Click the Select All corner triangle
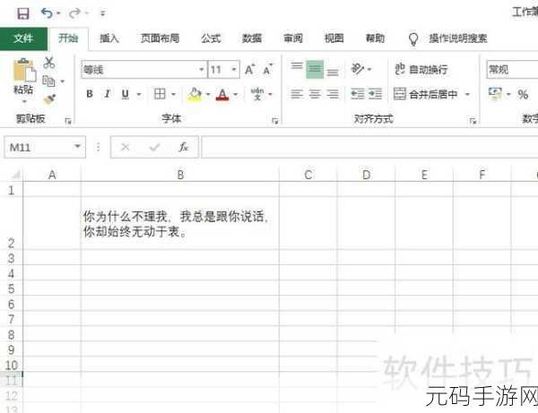 coord(15,175)
